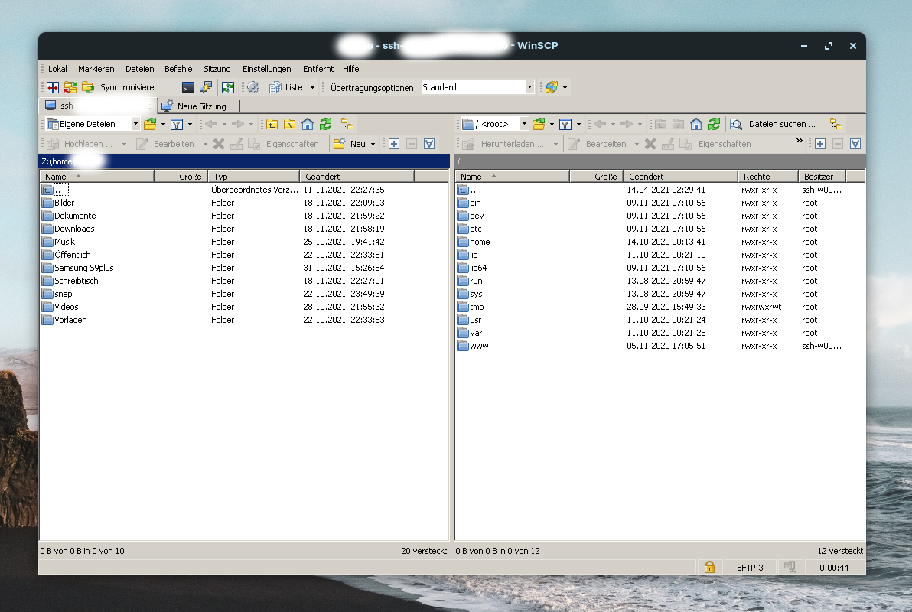Expand the remote open directory dropdown arrow

[552, 124]
